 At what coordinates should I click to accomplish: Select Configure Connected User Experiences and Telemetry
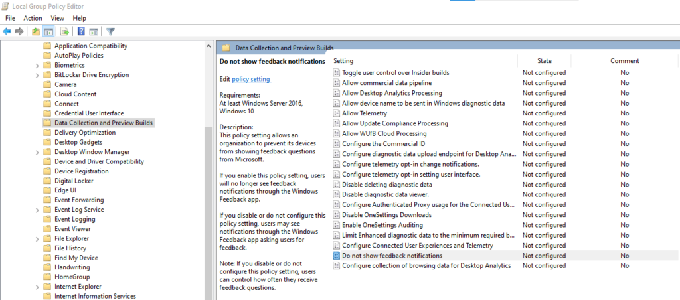tap(418, 246)
